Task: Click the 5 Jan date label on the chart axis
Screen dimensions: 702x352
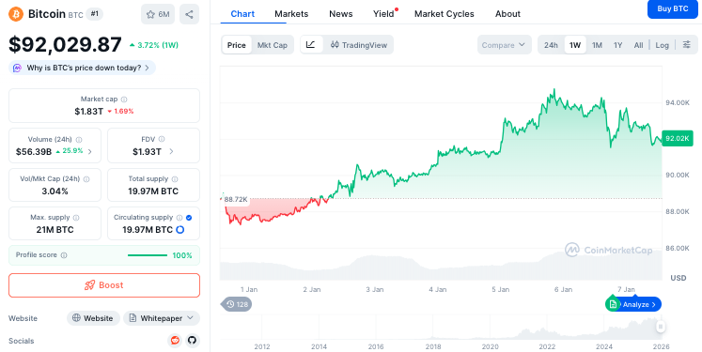Action: tap(501, 289)
